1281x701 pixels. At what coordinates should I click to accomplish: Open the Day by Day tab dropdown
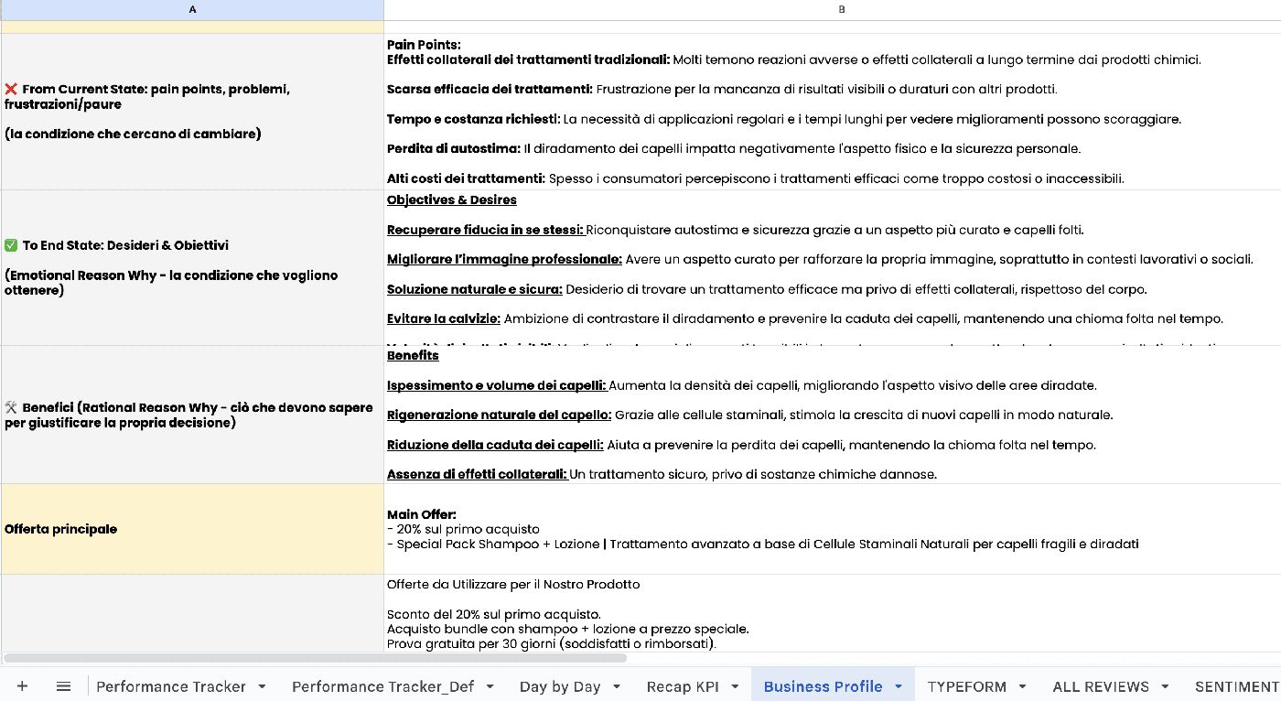(616, 686)
